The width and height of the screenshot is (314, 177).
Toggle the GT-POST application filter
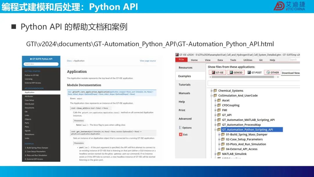point(254,72)
